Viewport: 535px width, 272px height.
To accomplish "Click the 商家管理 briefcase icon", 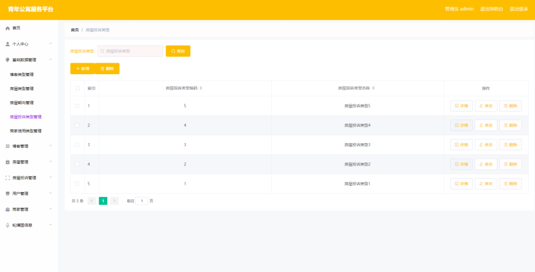I will pyautogui.click(x=7, y=209).
